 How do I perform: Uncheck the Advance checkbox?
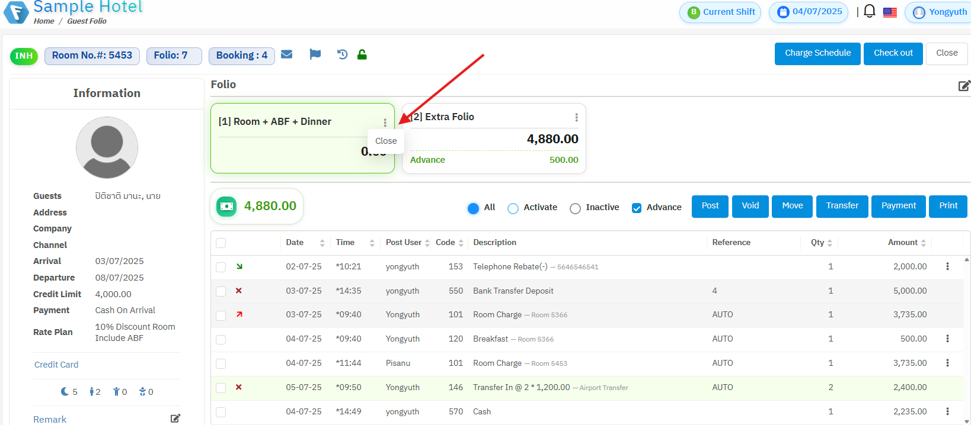637,208
